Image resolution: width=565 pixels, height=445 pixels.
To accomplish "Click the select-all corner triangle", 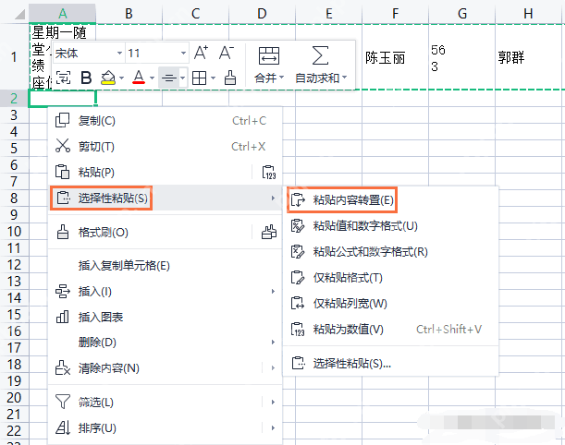I will pyautogui.click(x=19, y=14).
